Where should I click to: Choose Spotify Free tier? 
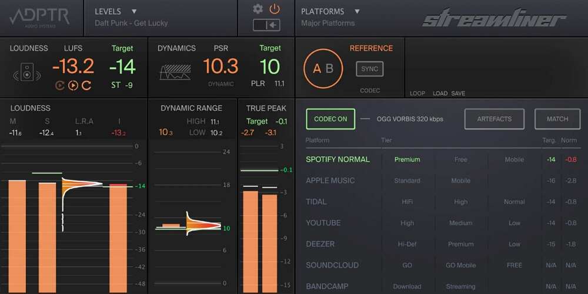(460, 159)
